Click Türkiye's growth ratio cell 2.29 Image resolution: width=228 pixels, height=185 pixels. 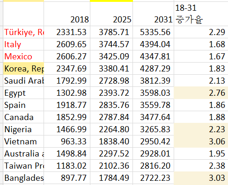(201, 32)
